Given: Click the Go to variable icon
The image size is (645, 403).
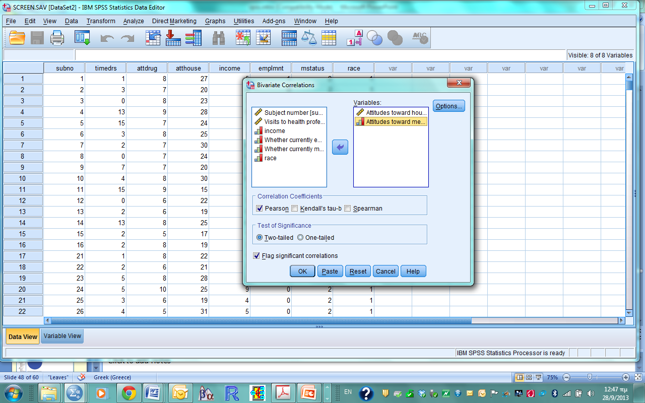Looking at the screenshot, I should (x=173, y=38).
